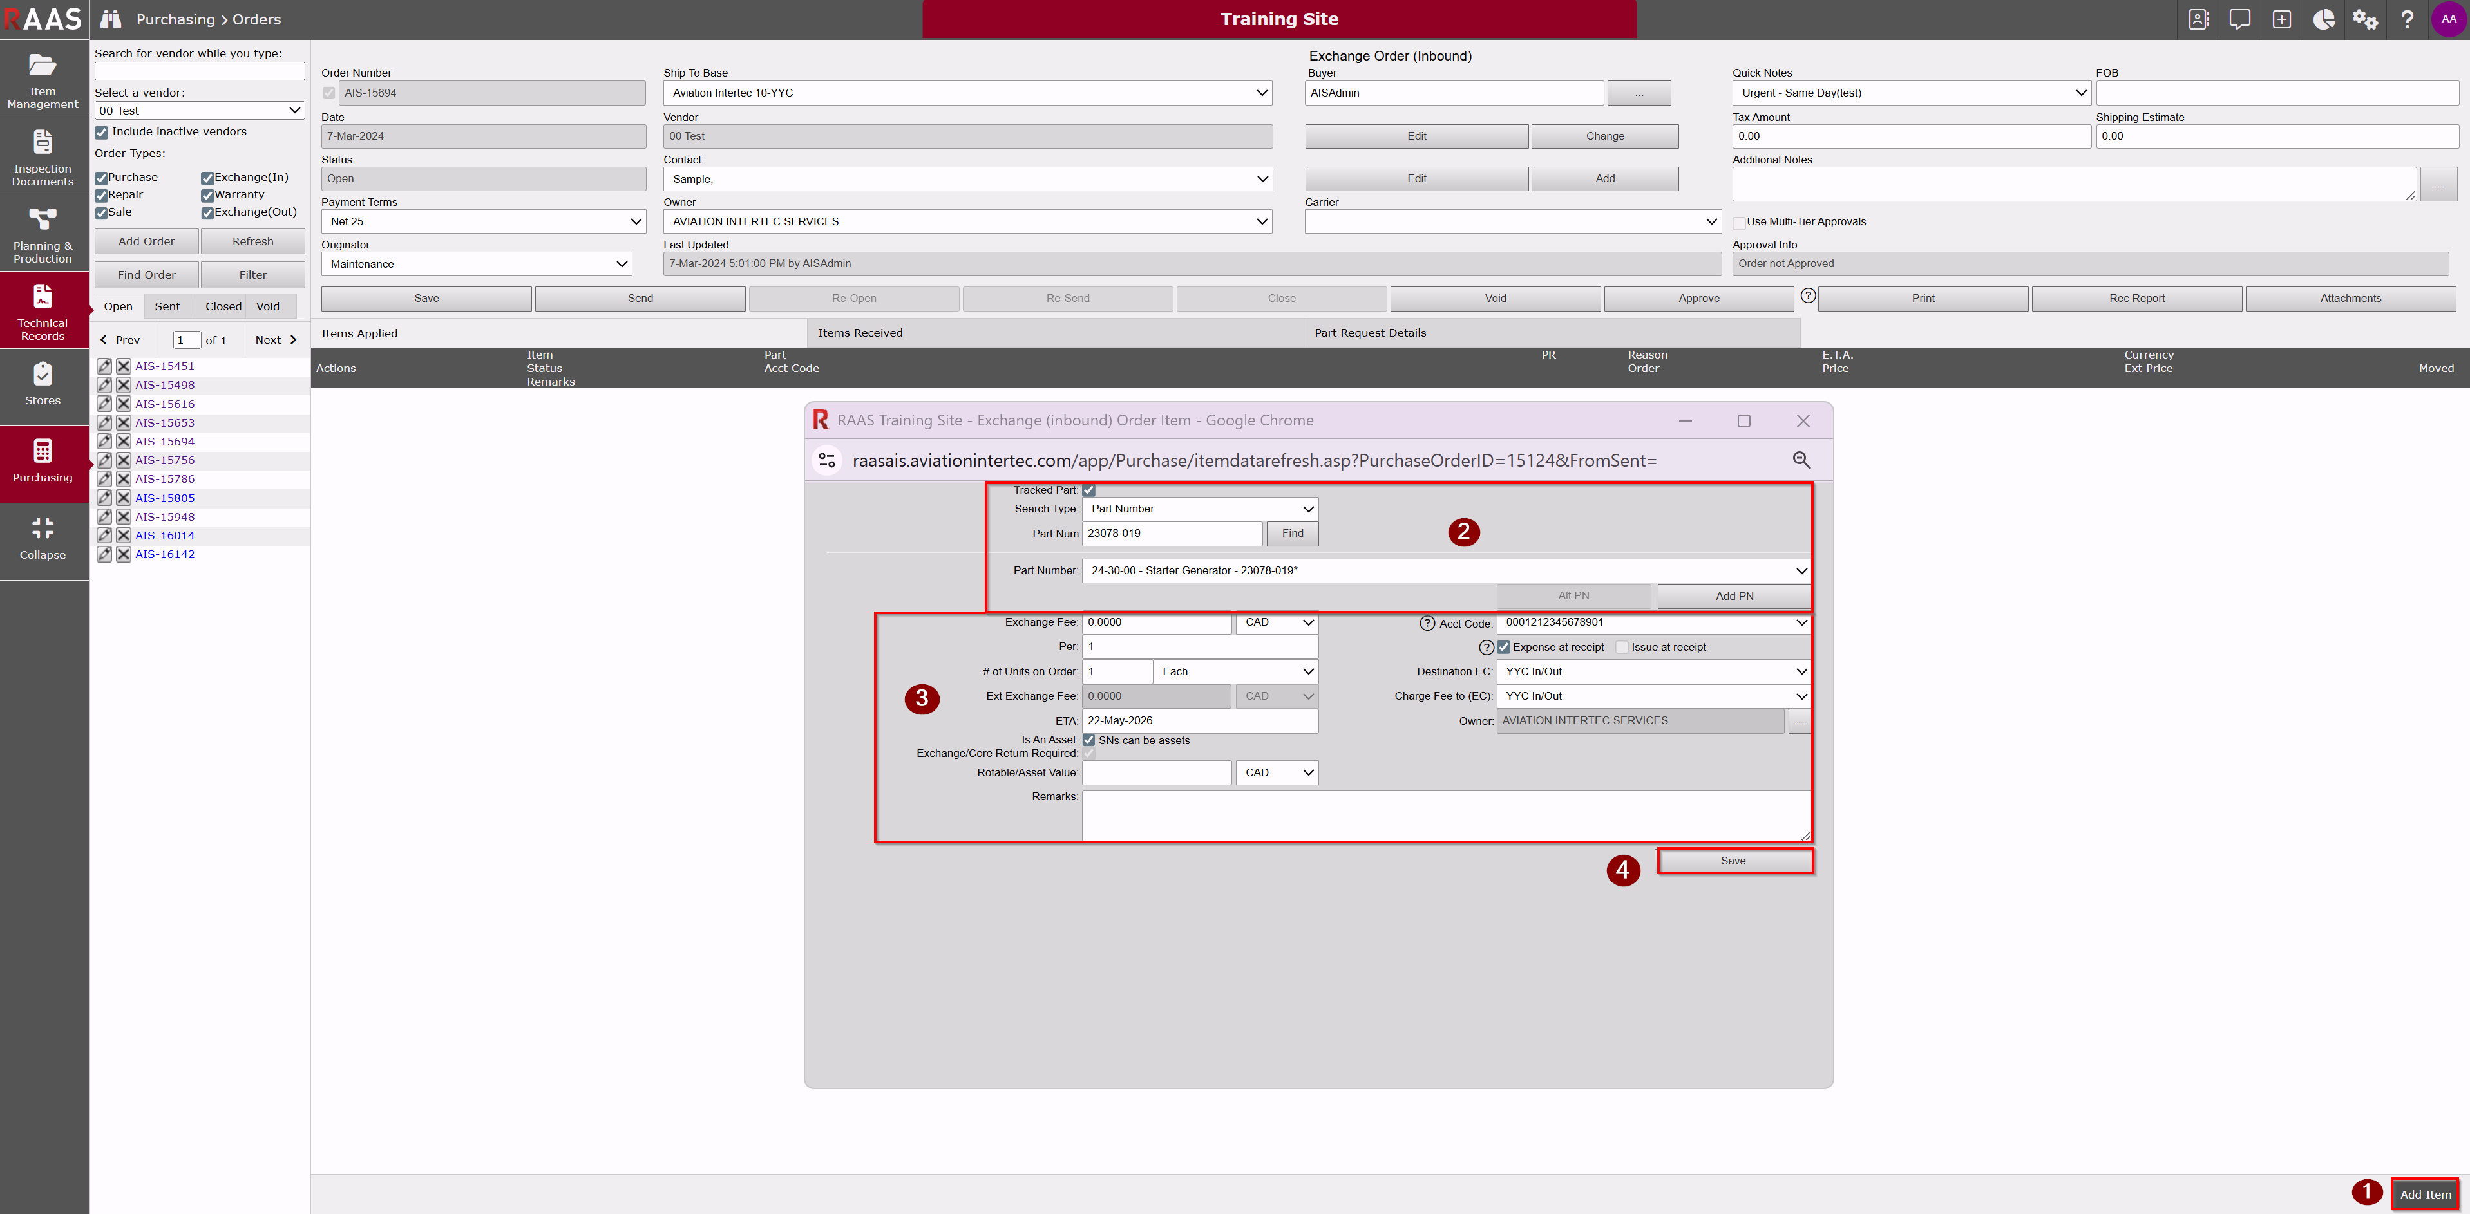Open Carrier dropdown
This screenshot has height=1214, width=2470.
tap(1513, 221)
